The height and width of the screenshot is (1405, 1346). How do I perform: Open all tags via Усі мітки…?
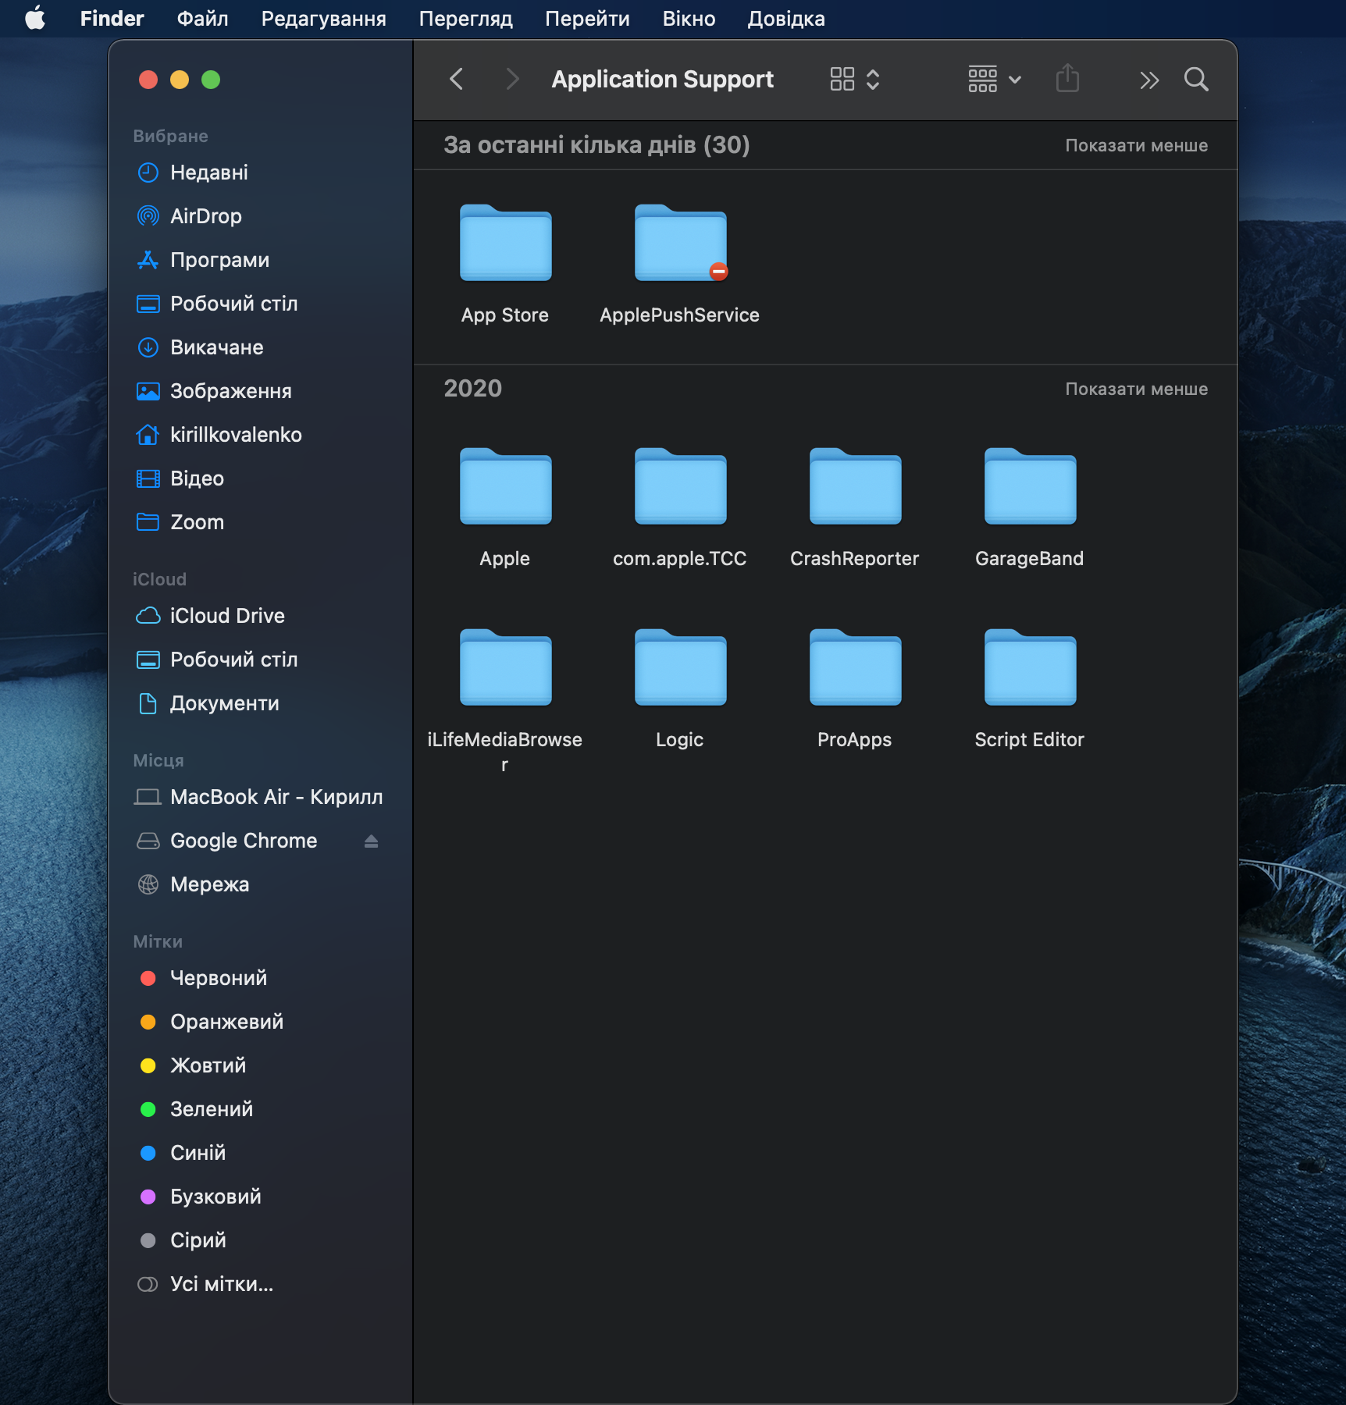point(221,1284)
